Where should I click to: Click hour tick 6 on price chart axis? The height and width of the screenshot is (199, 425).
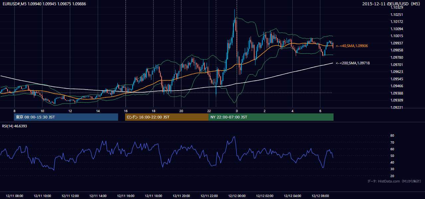click(320, 110)
